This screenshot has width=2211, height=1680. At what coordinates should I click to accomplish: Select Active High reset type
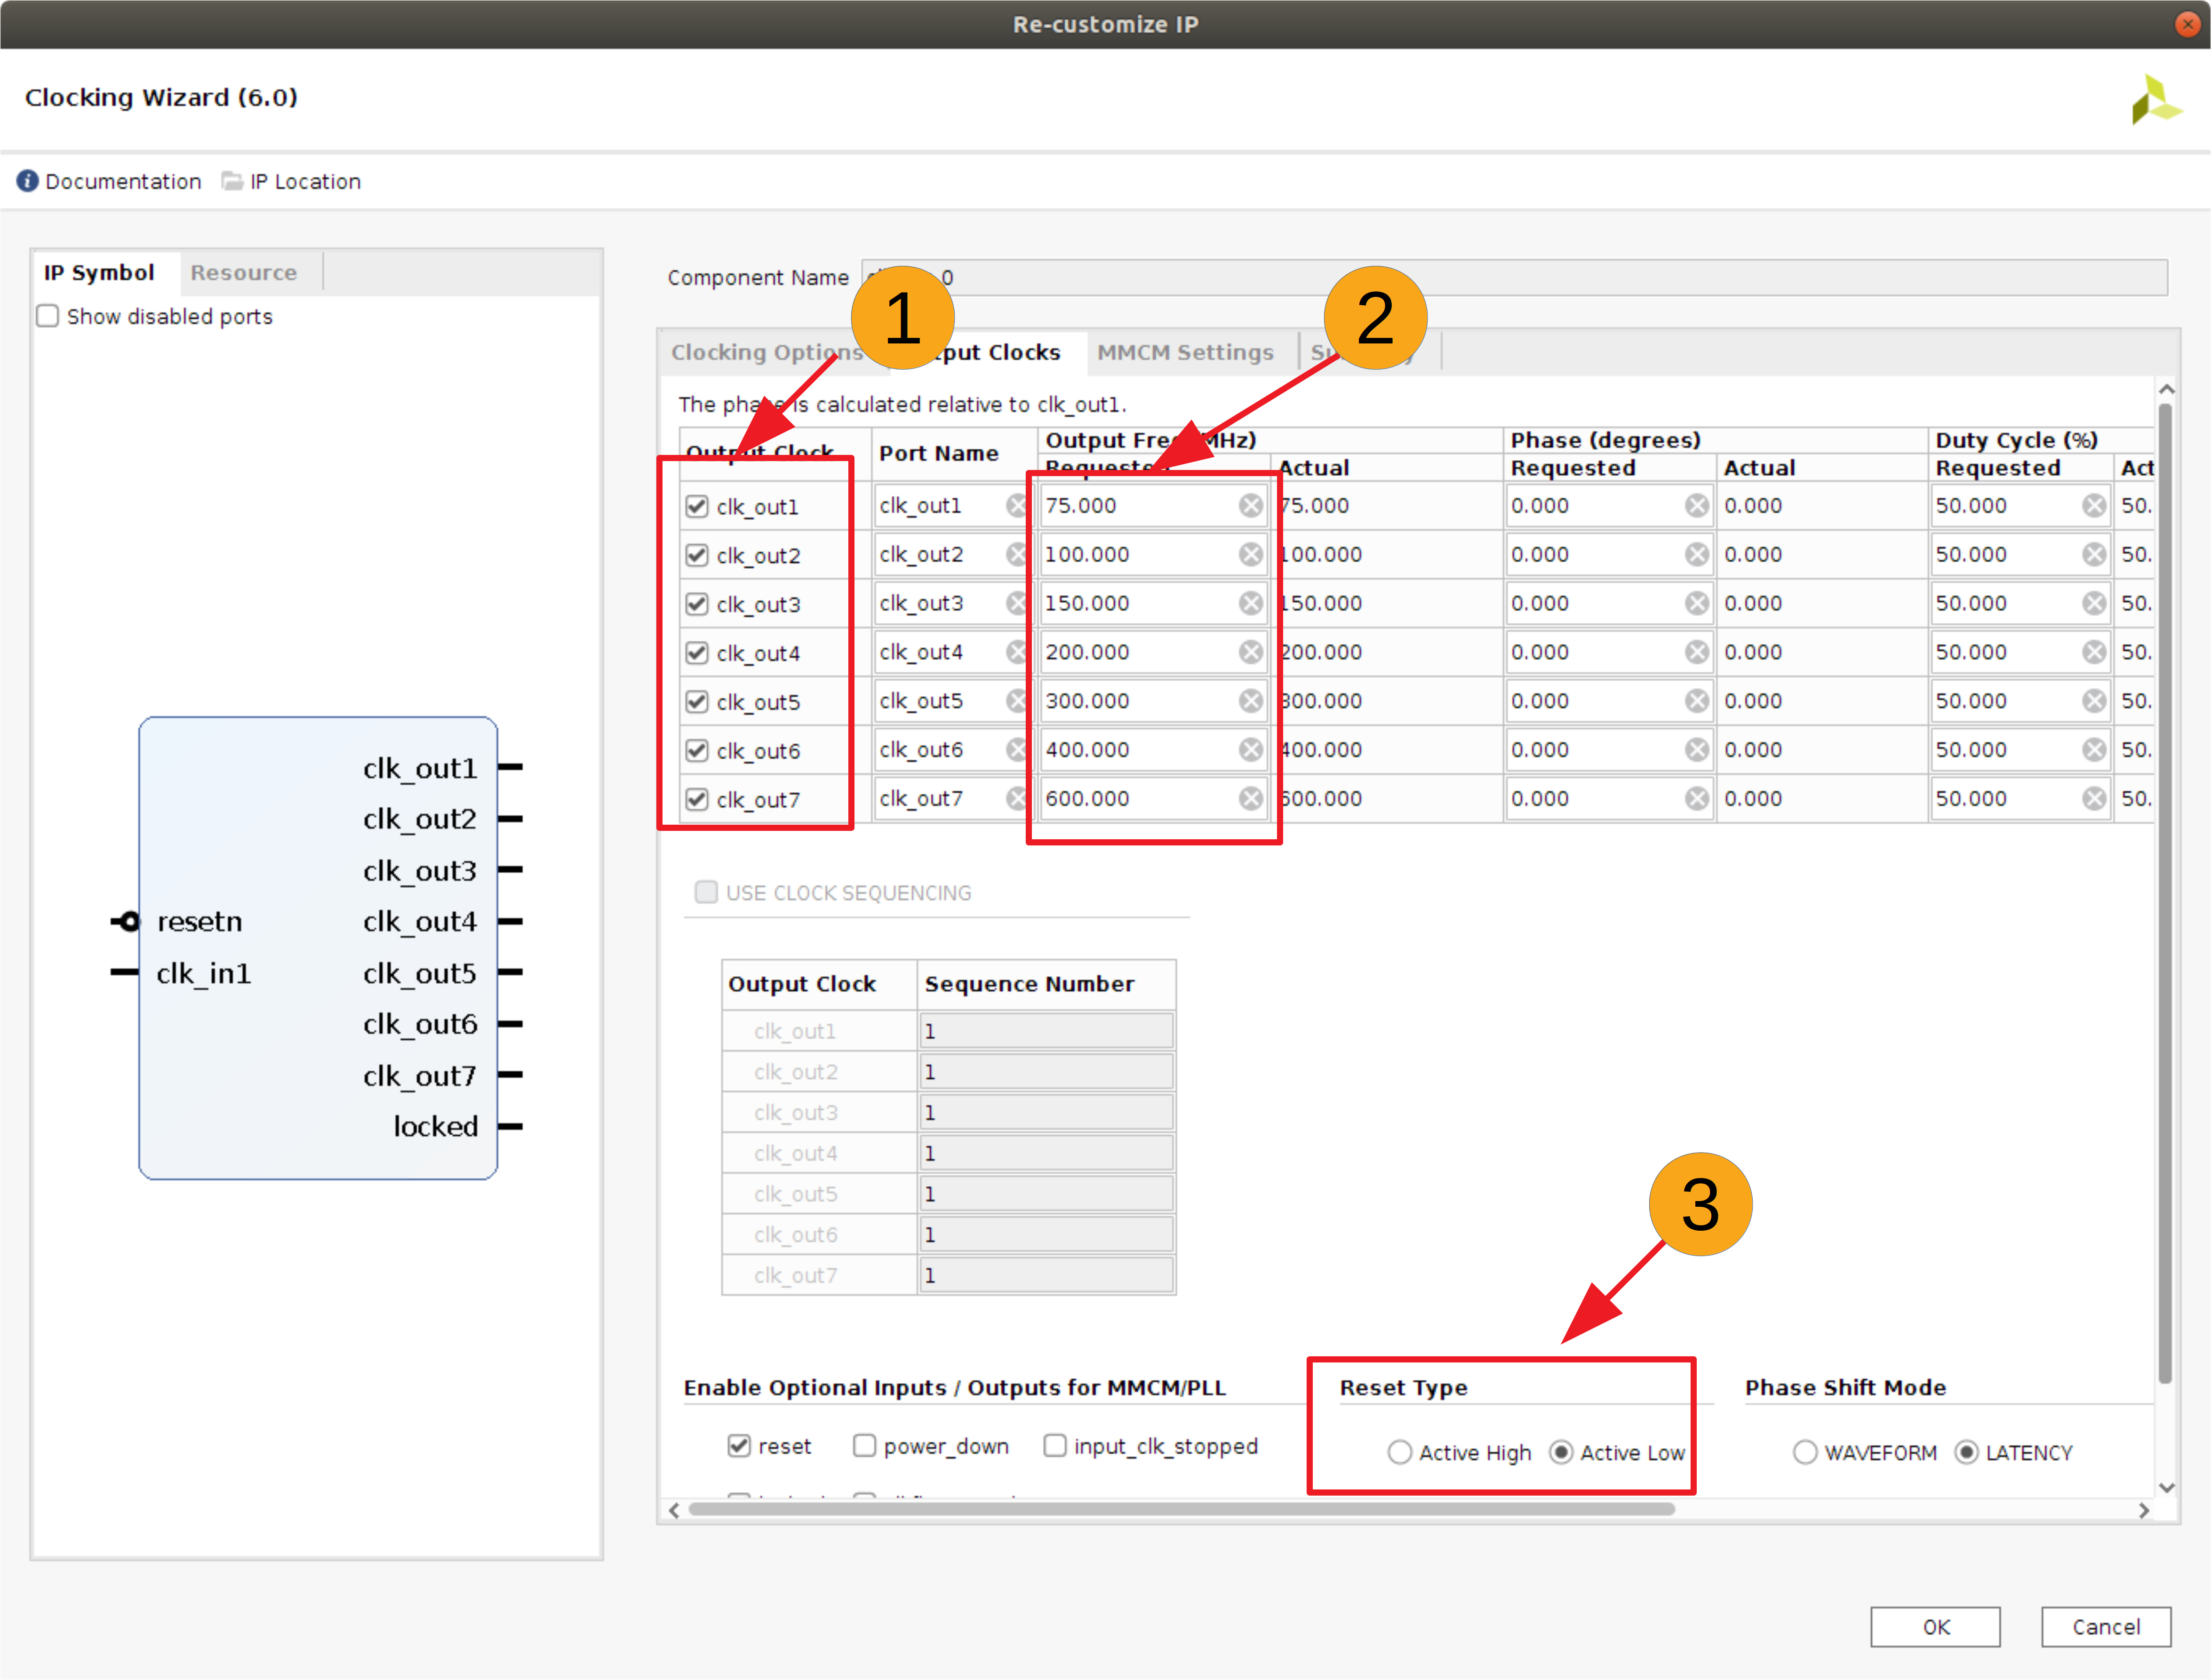(1399, 1453)
